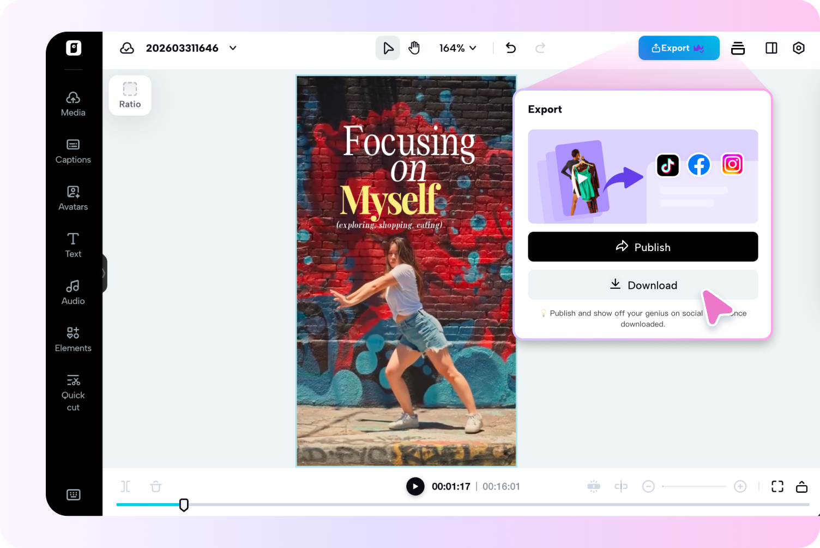820x548 pixels.
Task: Undo the last action
Action: point(511,48)
